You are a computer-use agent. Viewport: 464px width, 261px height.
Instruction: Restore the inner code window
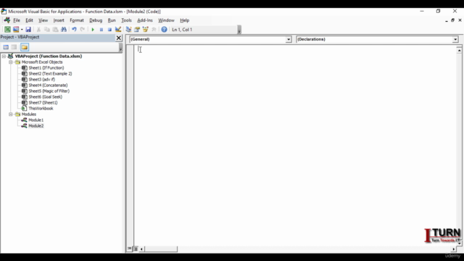452,20
